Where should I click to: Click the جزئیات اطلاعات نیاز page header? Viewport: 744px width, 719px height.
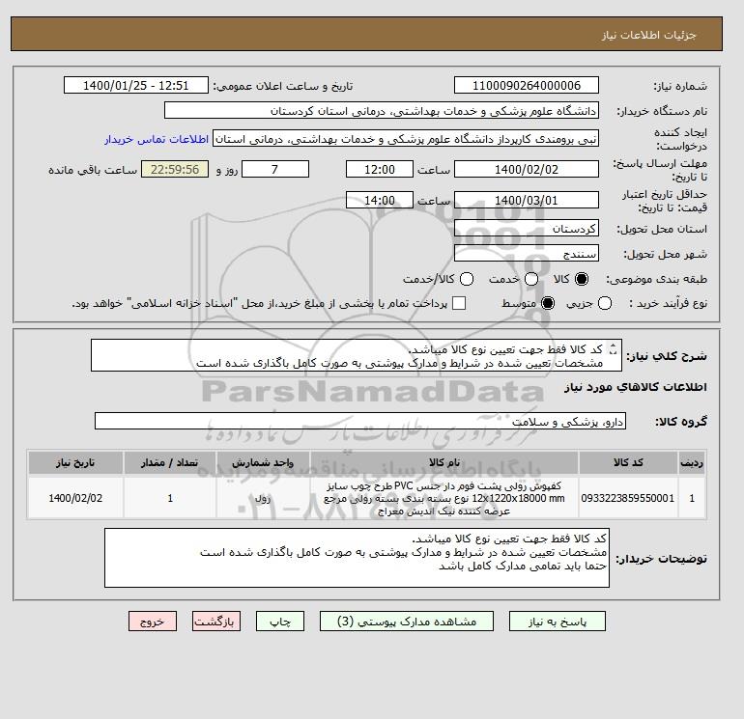click(x=648, y=35)
